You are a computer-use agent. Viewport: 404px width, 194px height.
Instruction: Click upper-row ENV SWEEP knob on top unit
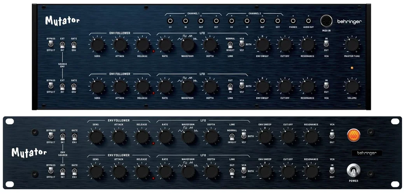[262, 45]
